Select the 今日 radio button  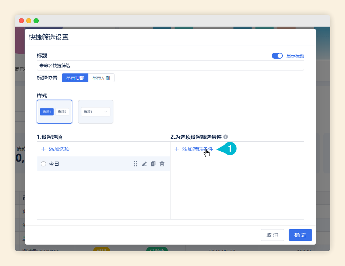coord(43,164)
